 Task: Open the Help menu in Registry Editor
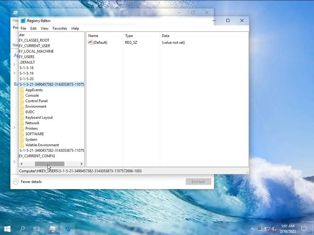75,28
